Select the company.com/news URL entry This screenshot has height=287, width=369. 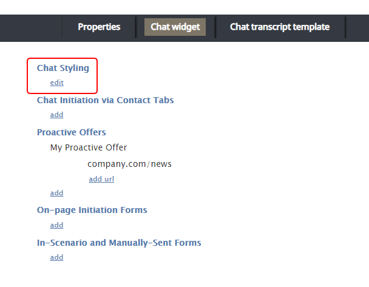coord(129,164)
